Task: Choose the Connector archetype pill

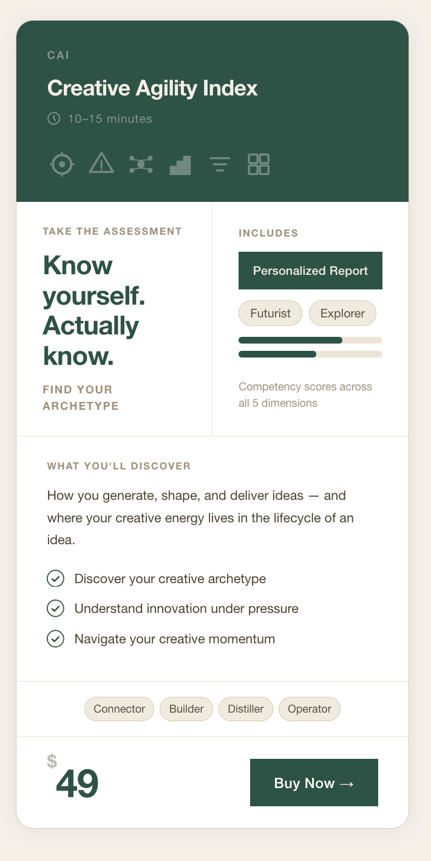Action: click(x=119, y=709)
